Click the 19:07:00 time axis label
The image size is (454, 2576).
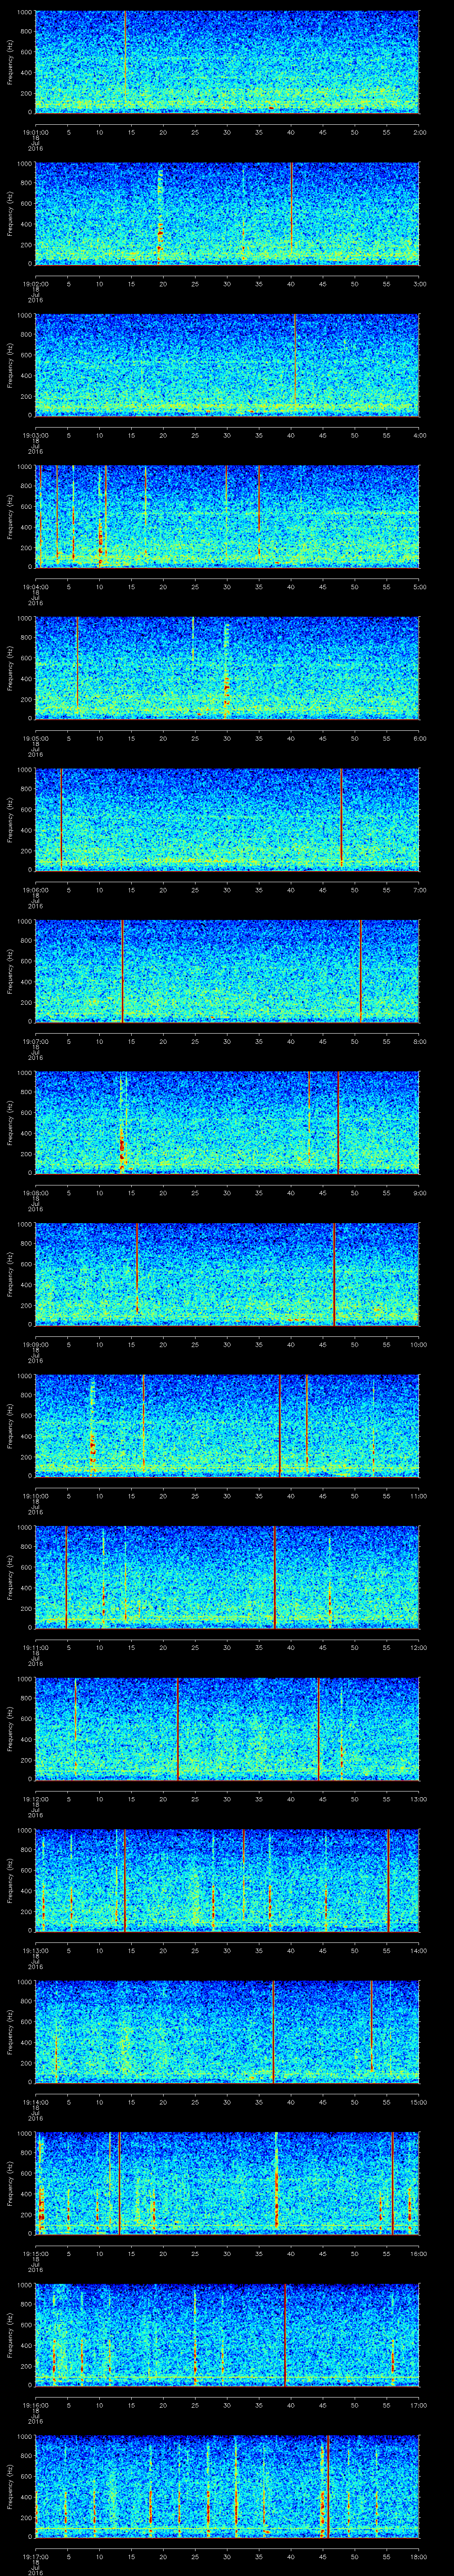pyautogui.click(x=35, y=1041)
